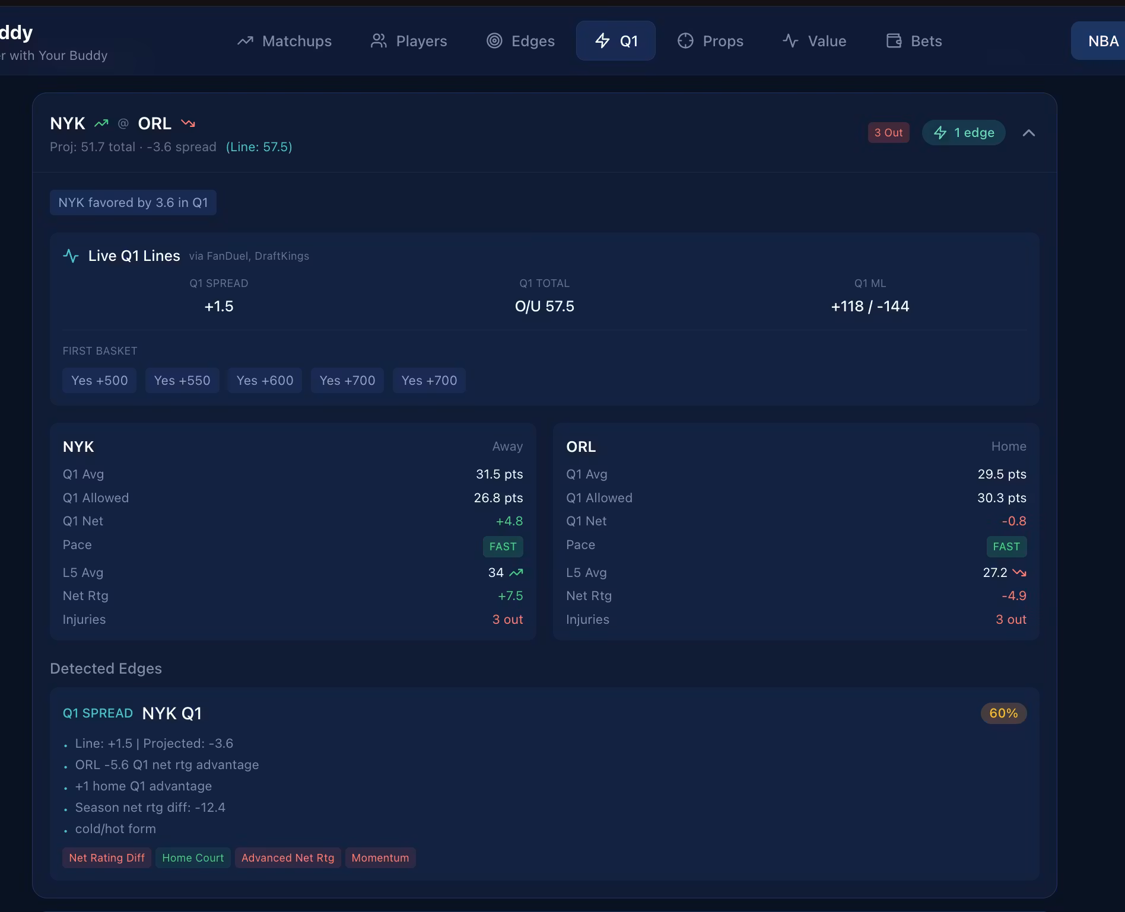
Task: Collapse the NYK @ ORL matchup card
Action: [x=1029, y=133]
